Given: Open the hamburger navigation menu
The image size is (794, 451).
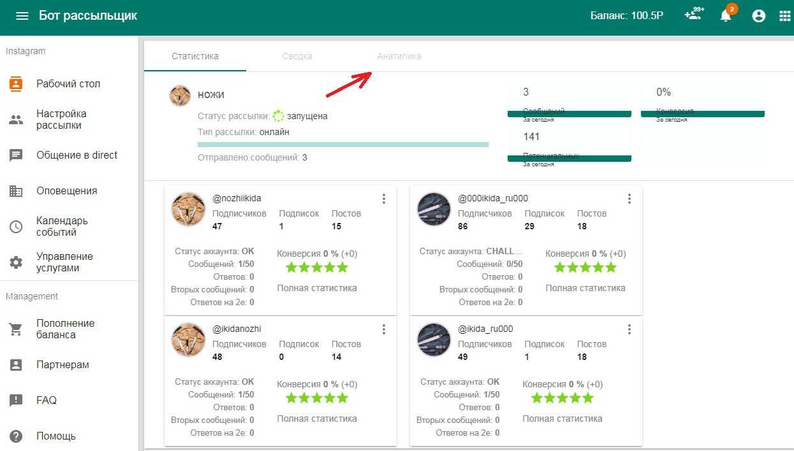Looking at the screenshot, I should [x=22, y=16].
